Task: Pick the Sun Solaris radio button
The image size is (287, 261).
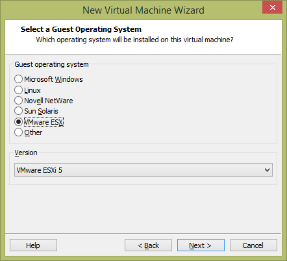Action: click(18, 111)
